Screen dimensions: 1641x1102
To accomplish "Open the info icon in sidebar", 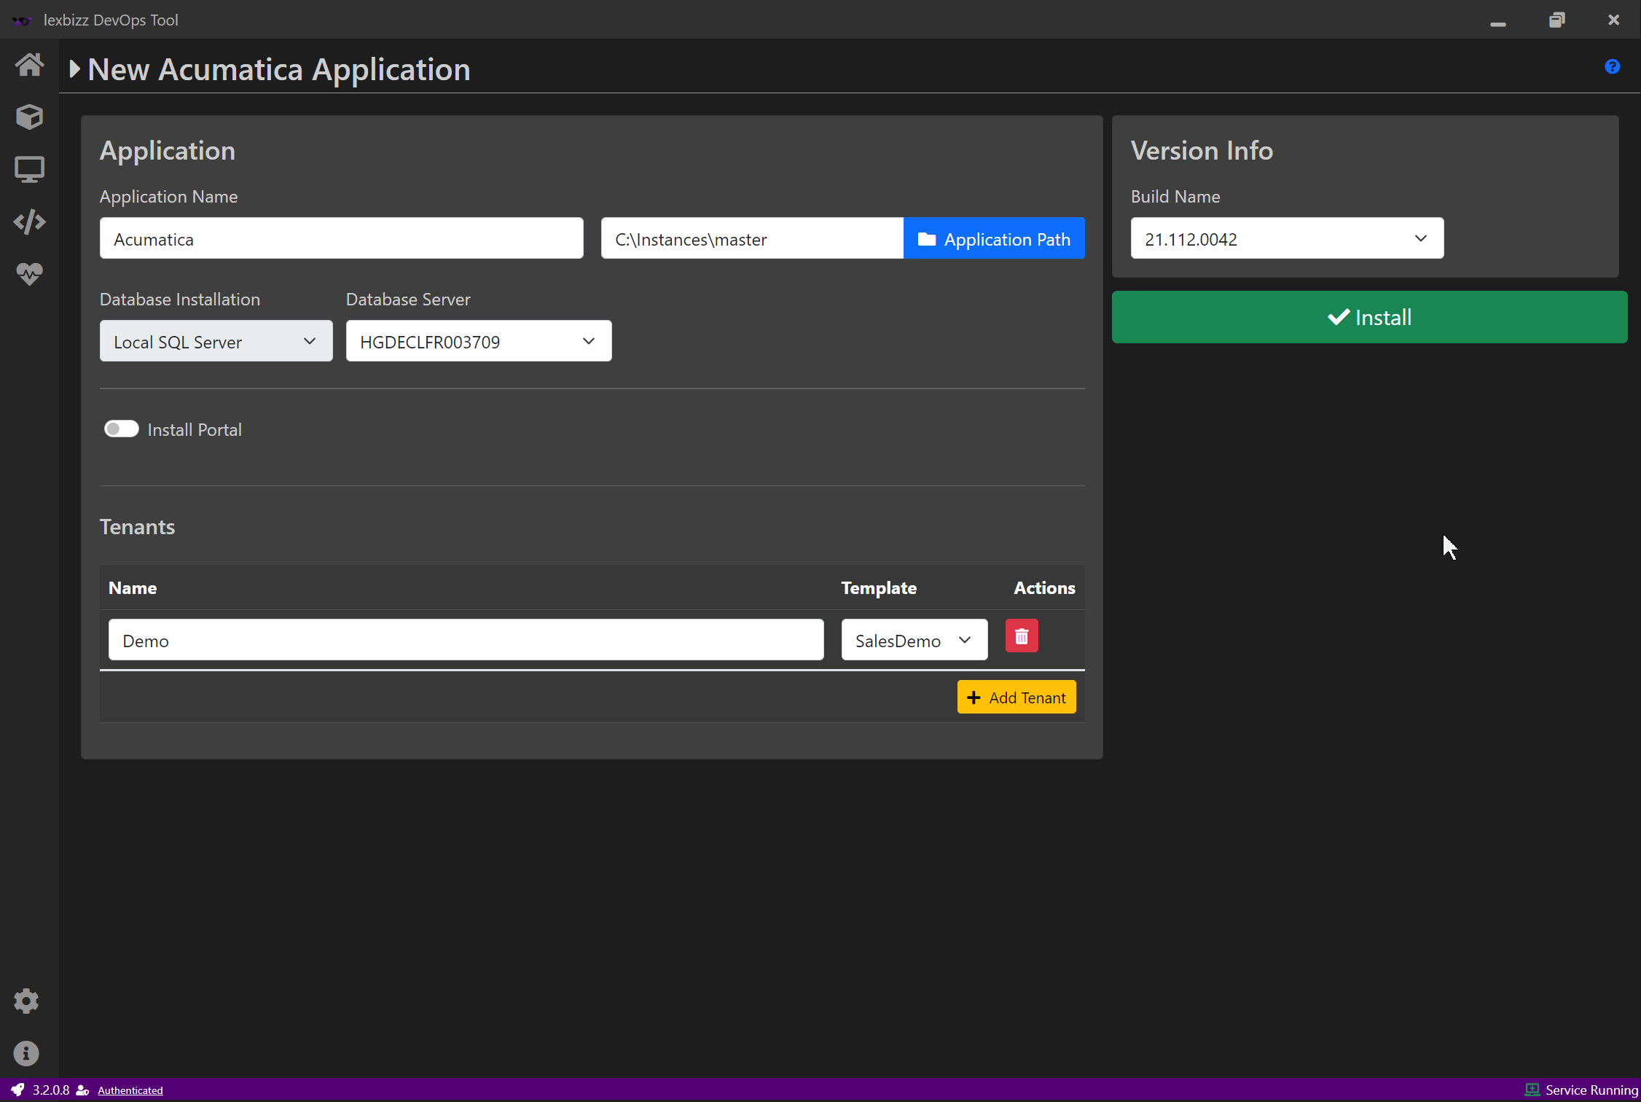I will [26, 1053].
